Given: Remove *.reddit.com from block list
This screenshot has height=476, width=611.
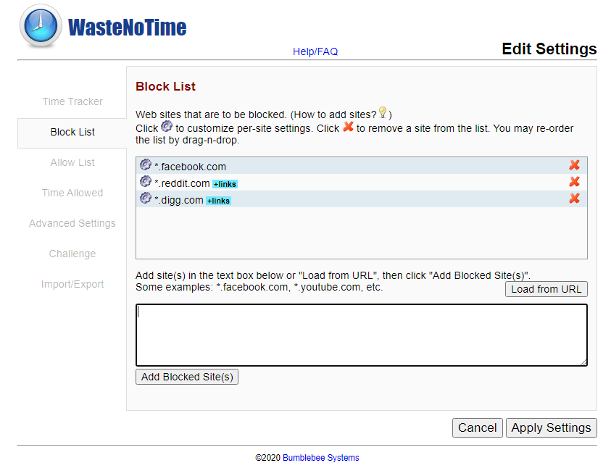Looking at the screenshot, I should (574, 182).
